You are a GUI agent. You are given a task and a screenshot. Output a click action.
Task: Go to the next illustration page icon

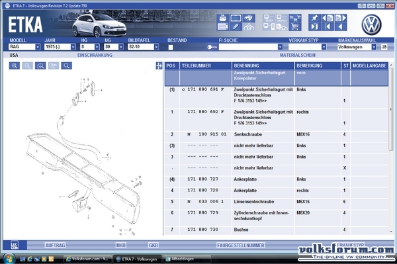[x=341, y=19]
